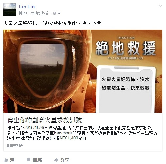Click the comment speech-bubble icon
Image resolution: width=166 pixels, height=164 pixels.
[28, 160]
